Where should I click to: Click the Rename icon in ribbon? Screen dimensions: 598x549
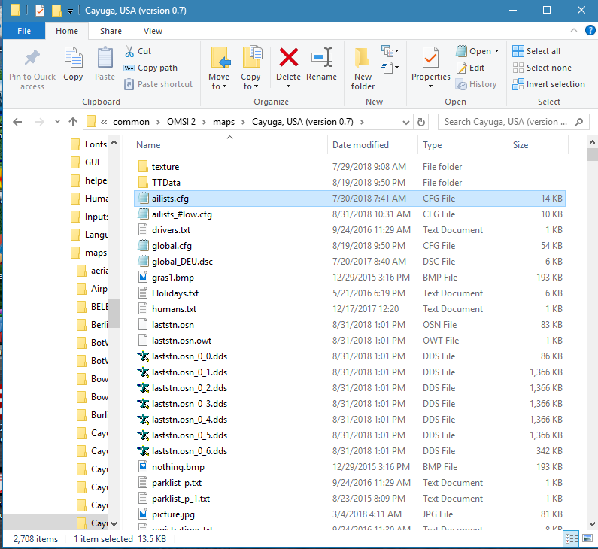tap(321, 59)
